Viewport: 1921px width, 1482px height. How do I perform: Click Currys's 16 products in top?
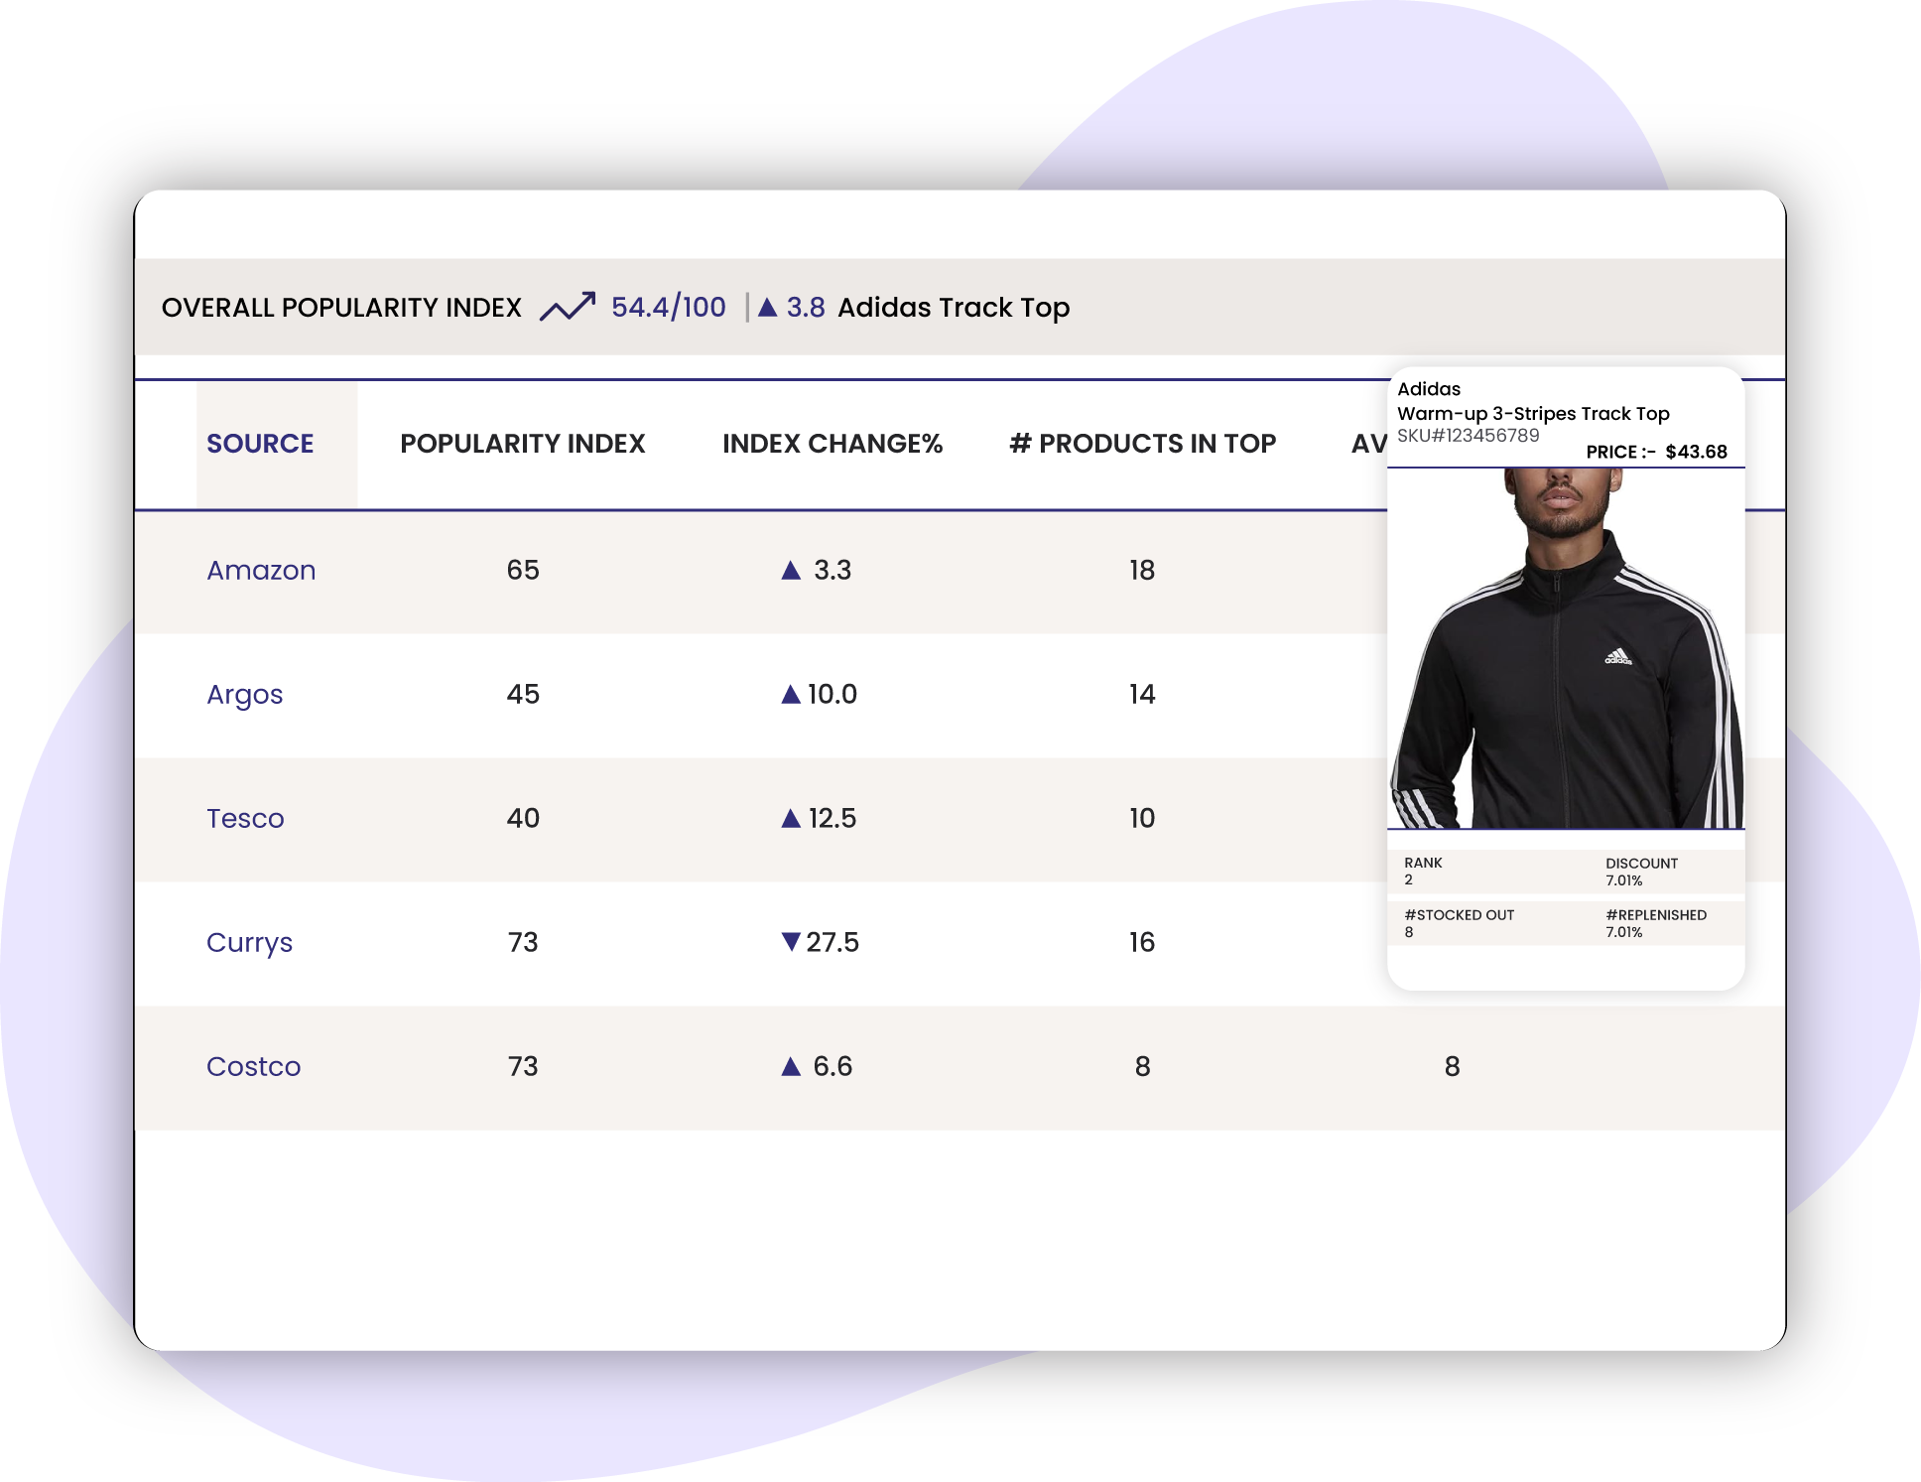[1142, 942]
